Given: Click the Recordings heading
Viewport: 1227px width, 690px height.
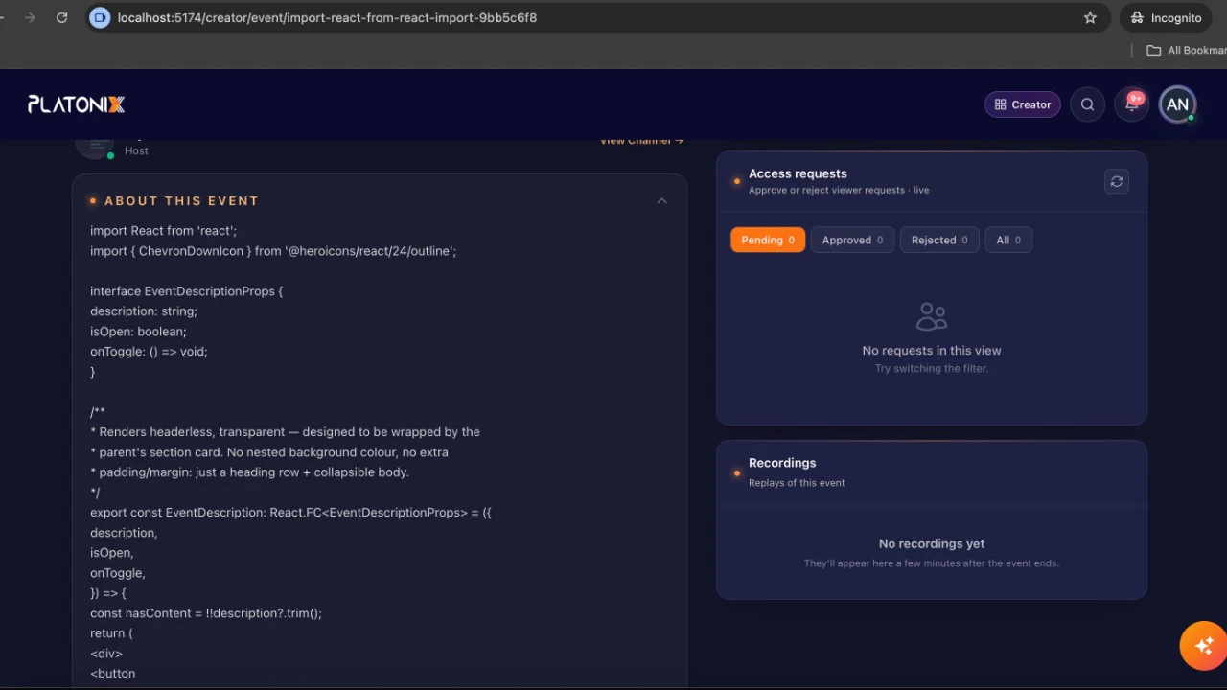Looking at the screenshot, I should [x=782, y=463].
